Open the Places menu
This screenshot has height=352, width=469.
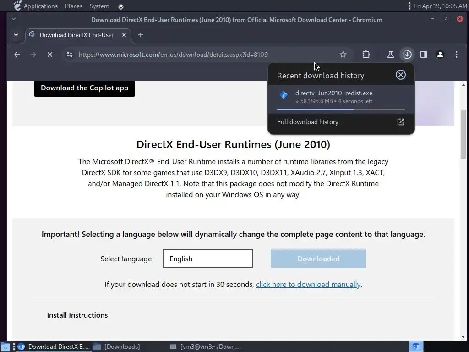[74, 6]
